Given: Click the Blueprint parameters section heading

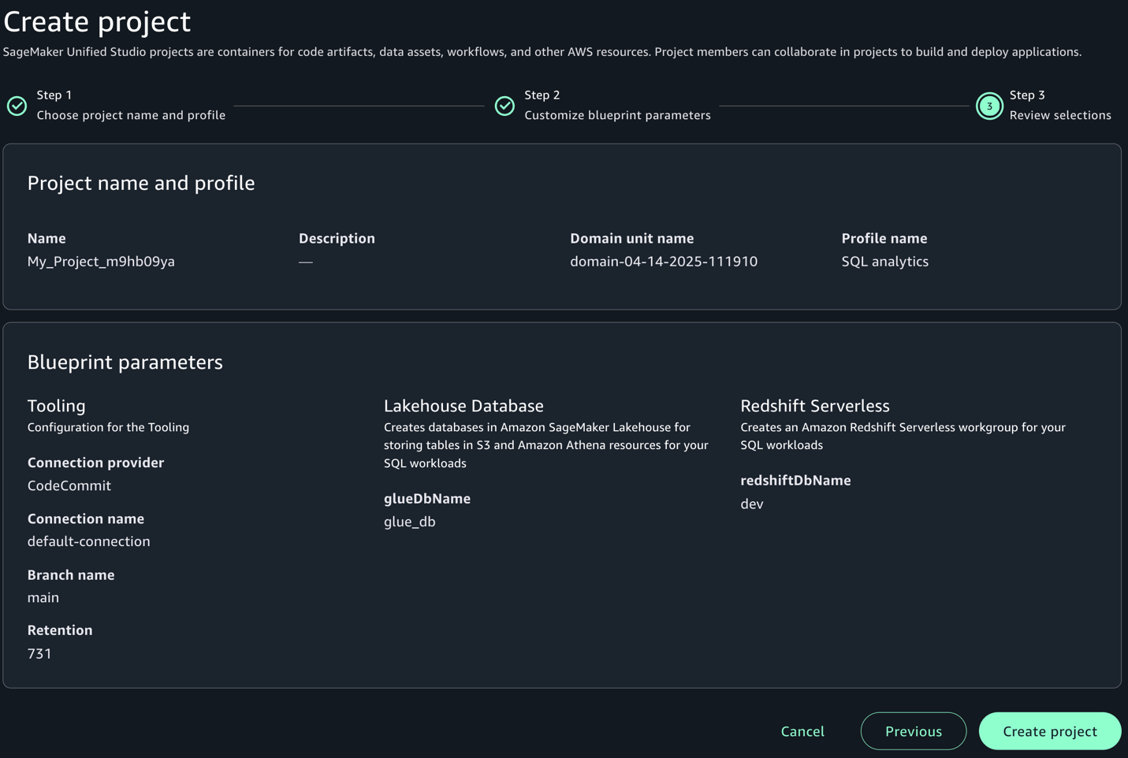Looking at the screenshot, I should coord(125,362).
